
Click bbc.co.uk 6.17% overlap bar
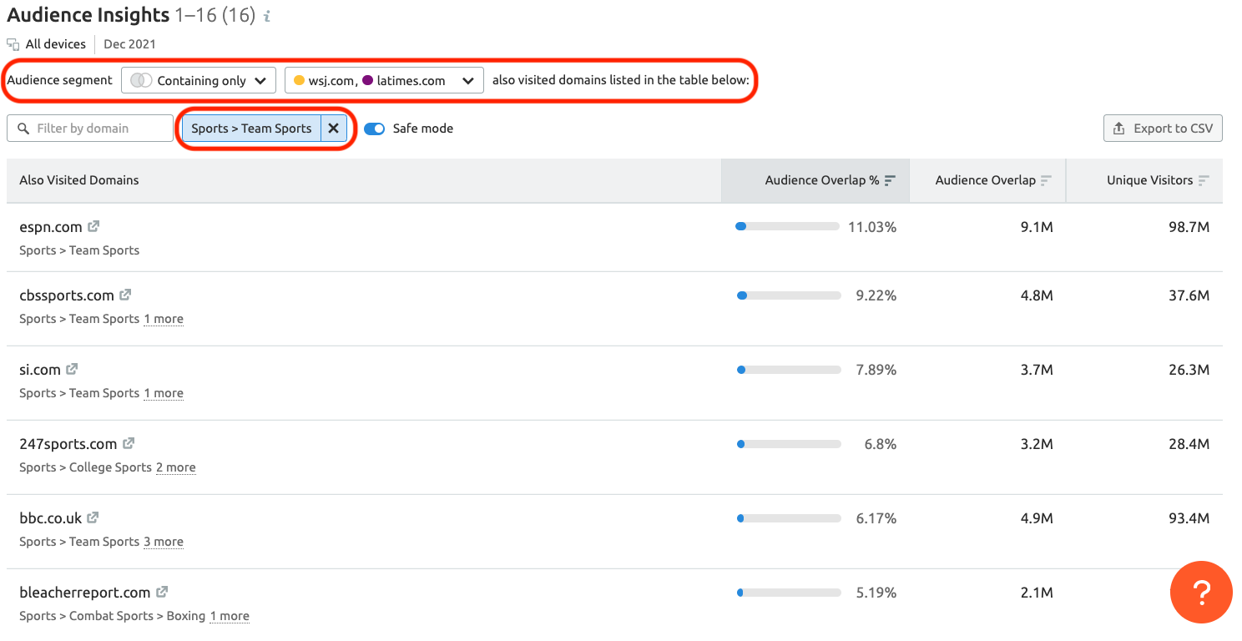click(788, 517)
